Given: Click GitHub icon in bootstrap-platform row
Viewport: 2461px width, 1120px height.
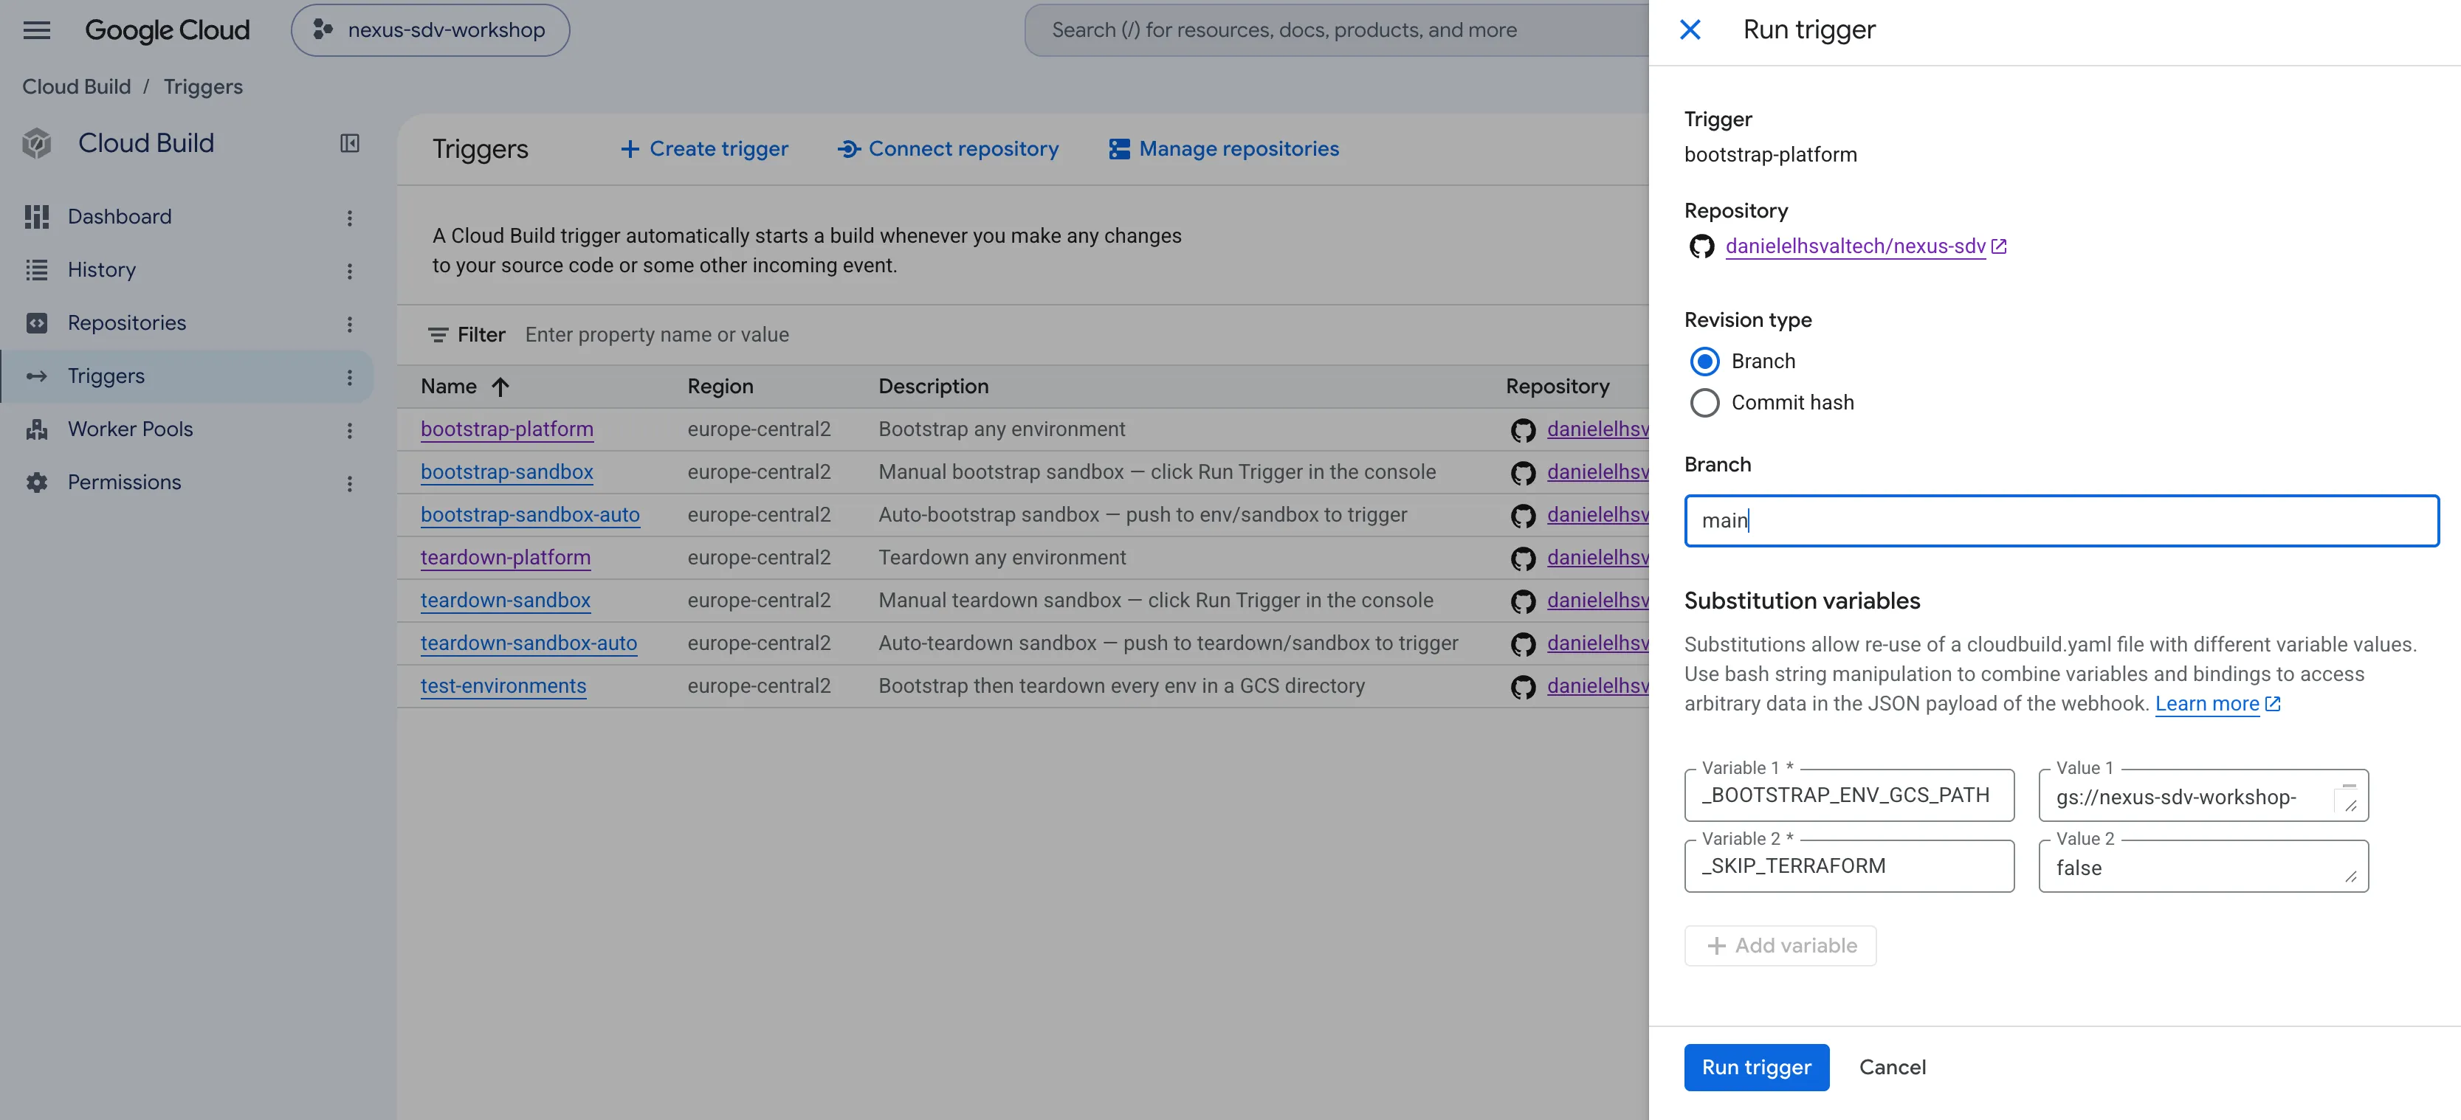Looking at the screenshot, I should click(1523, 431).
